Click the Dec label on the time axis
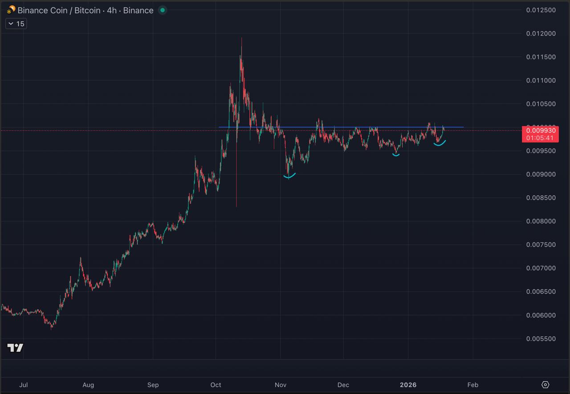 (343, 385)
